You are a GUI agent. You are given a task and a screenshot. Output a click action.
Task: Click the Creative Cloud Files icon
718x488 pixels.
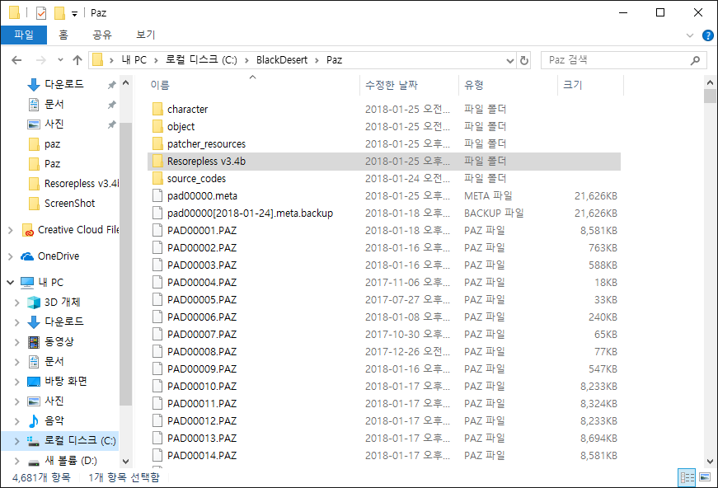point(27,230)
